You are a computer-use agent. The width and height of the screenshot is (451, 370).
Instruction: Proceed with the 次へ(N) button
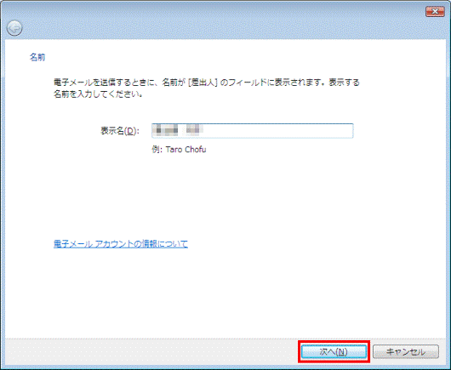[x=334, y=351]
